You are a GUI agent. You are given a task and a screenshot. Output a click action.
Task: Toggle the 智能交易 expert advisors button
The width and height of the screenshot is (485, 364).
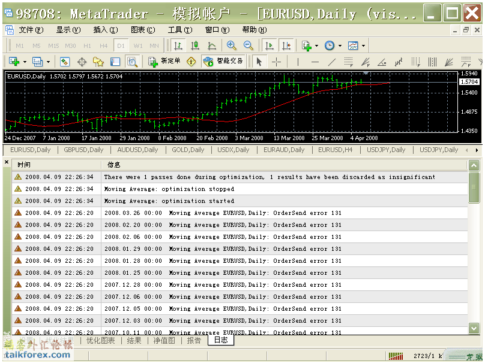click(x=223, y=62)
